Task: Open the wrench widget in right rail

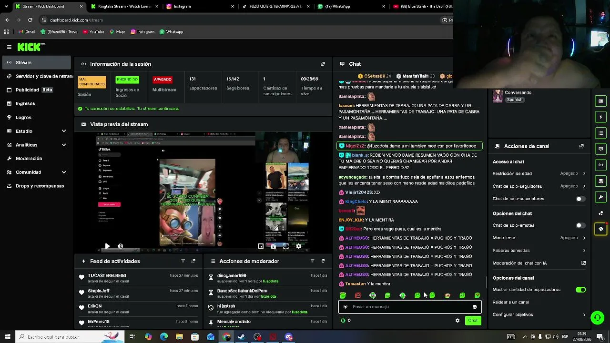Action: pos(601,197)
